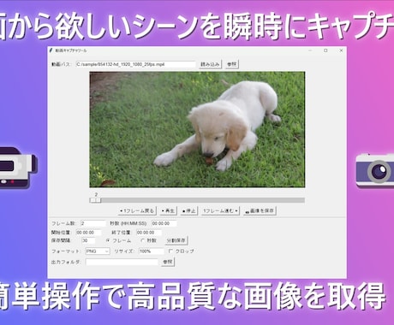394x325 pixels.
Task: Click in the フレーム数 input field
Action: 93,223
